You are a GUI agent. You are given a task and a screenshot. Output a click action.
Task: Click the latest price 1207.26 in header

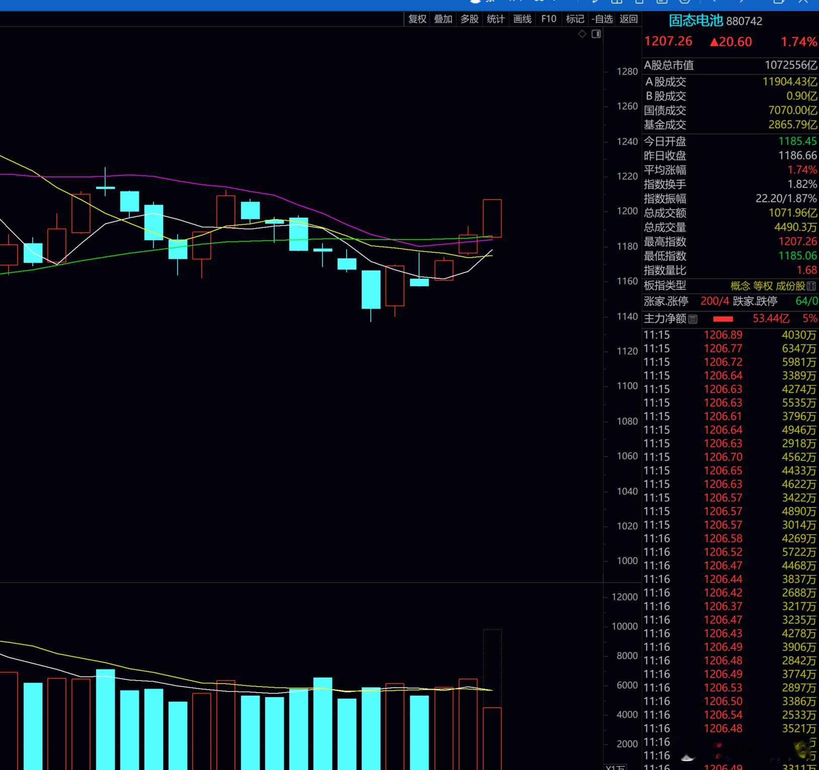point(668,41)
